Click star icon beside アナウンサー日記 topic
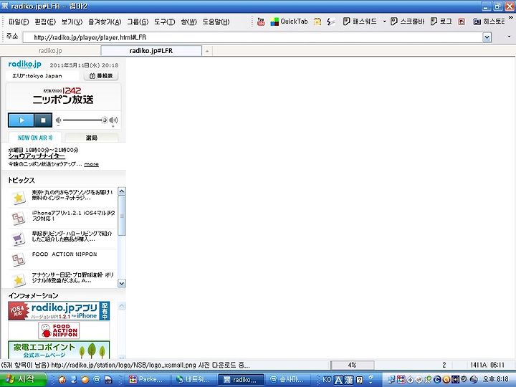This screenshot has height=387, width=516. 19,280
